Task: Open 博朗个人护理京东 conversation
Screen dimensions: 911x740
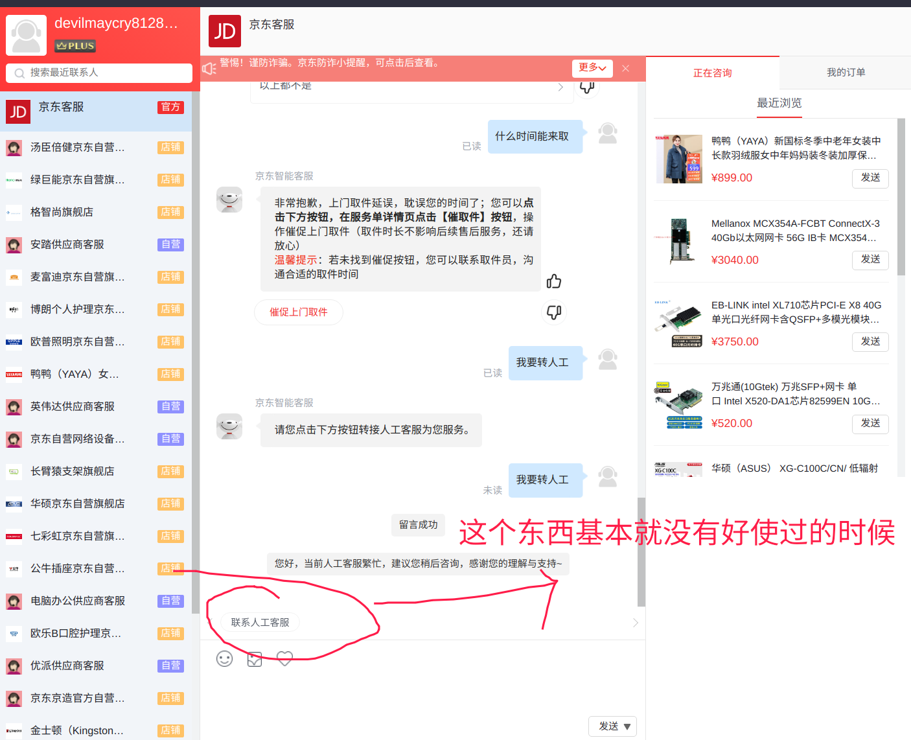Action: (x=96, y=310)
